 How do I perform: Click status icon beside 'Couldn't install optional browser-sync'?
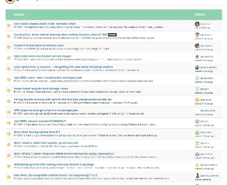click(9, 47)
